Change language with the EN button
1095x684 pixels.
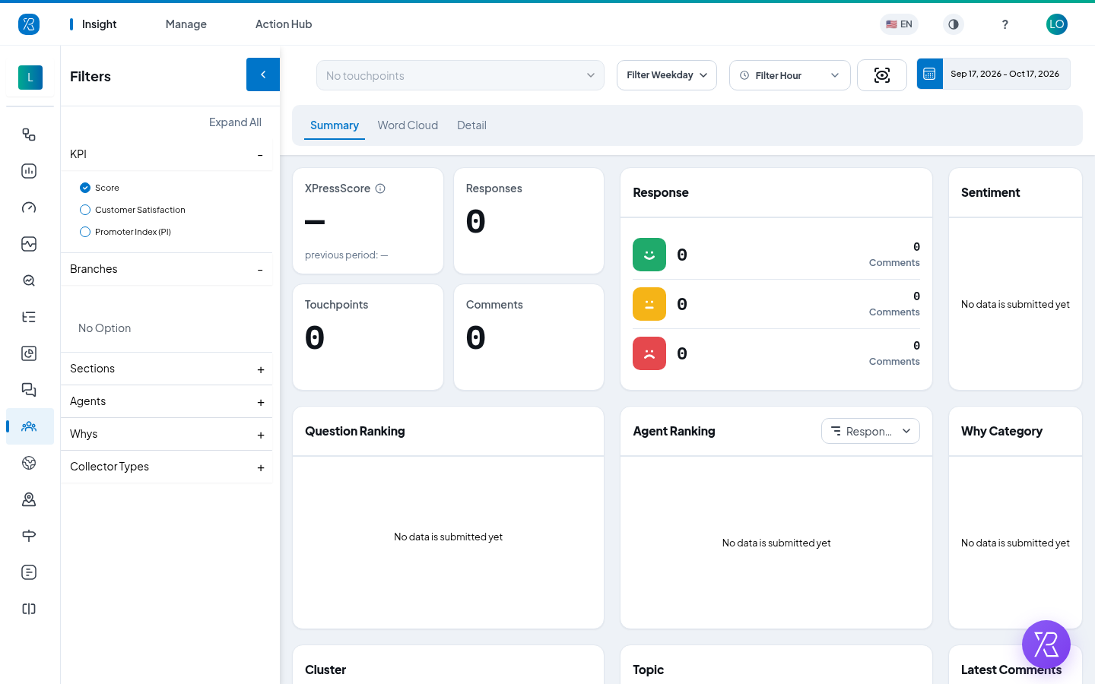[899, 24]
